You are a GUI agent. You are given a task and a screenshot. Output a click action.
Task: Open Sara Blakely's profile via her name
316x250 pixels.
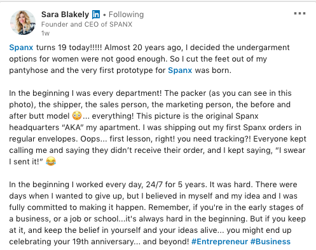click(65, 15)
